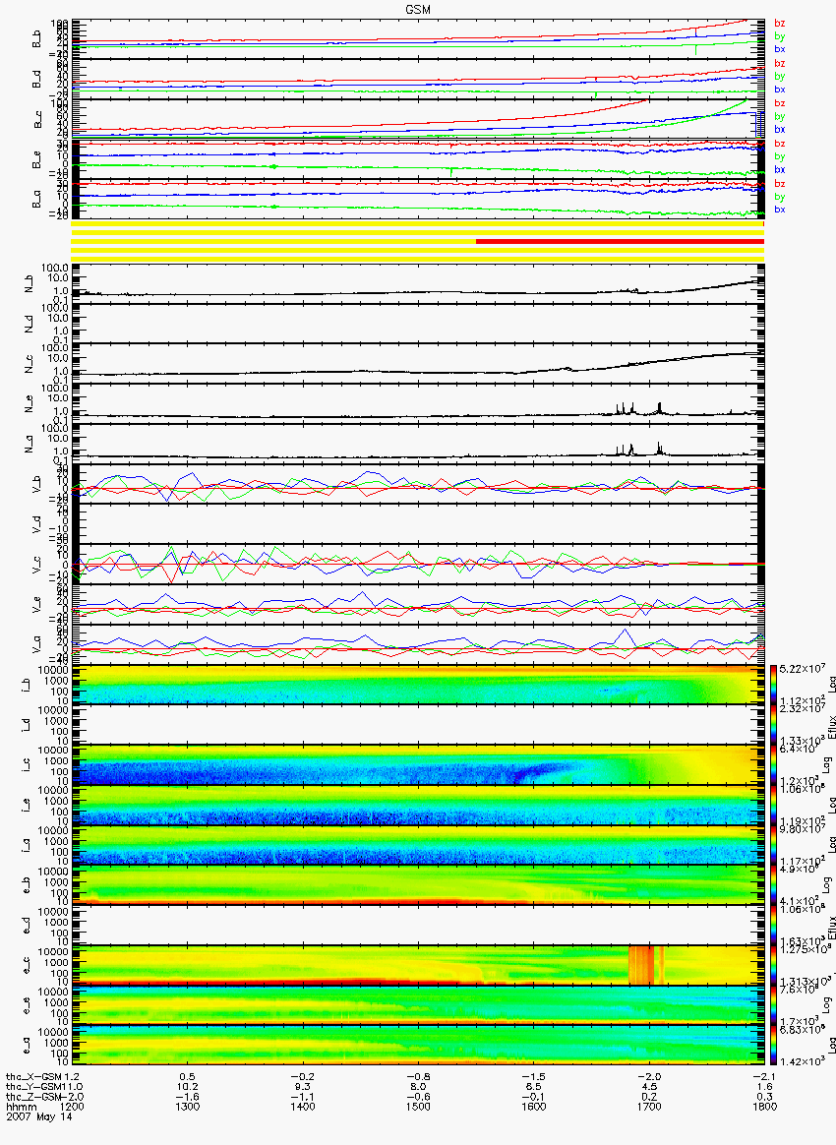The height and width of the screenshot is (1145, 836).
Task: Select the N_a density axis label
Action: click(x=30, y=444)
